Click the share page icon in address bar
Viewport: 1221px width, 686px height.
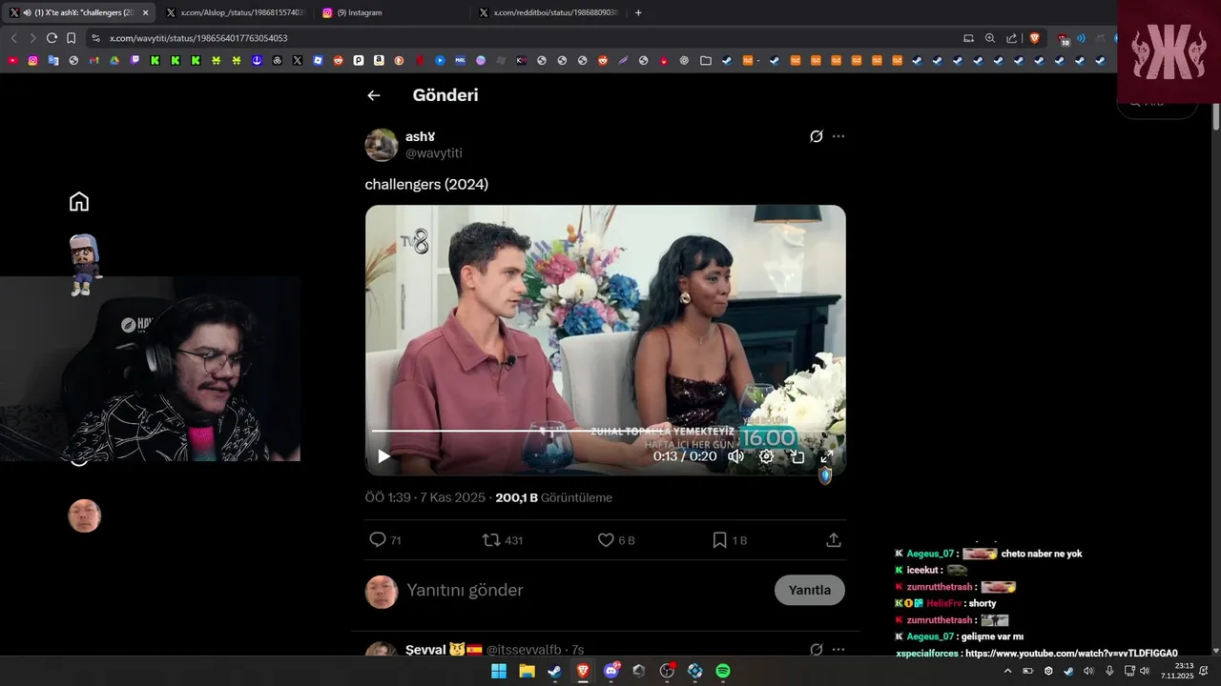pos(1011,38)
